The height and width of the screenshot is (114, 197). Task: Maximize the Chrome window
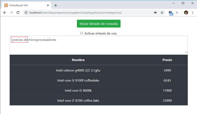183,3
